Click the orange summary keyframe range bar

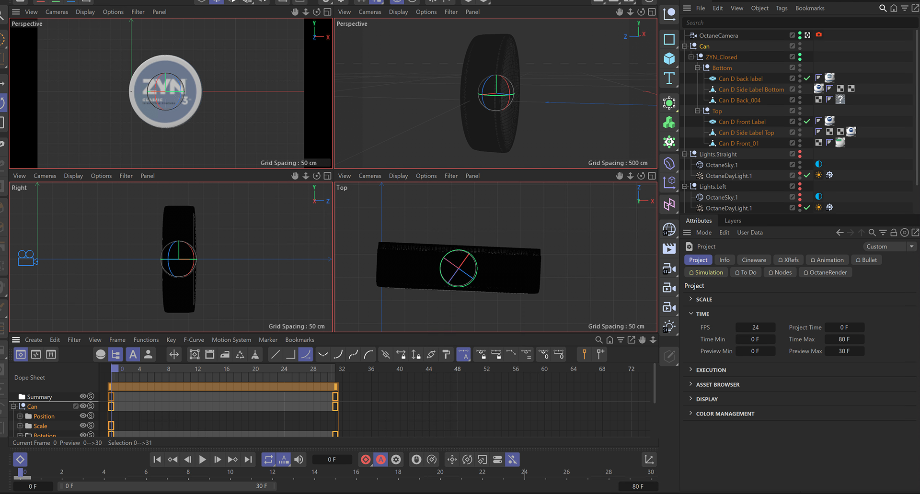click(223, 387)
